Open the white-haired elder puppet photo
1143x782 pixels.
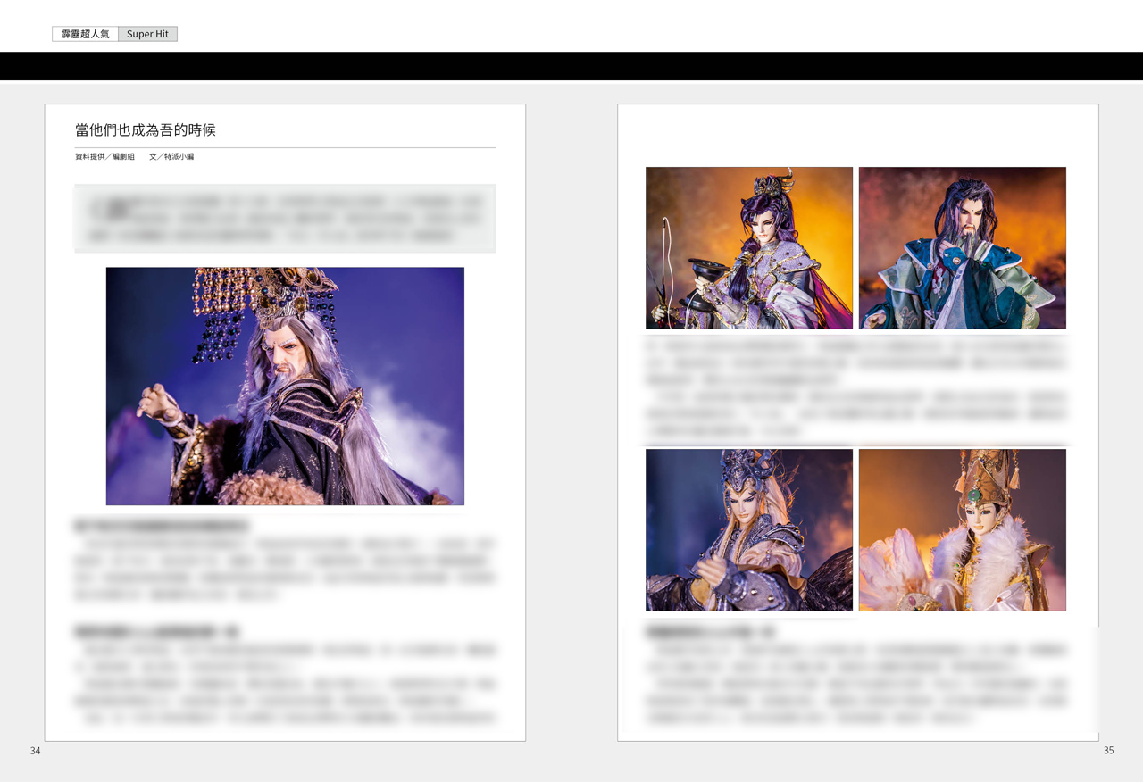pos(285,387)
